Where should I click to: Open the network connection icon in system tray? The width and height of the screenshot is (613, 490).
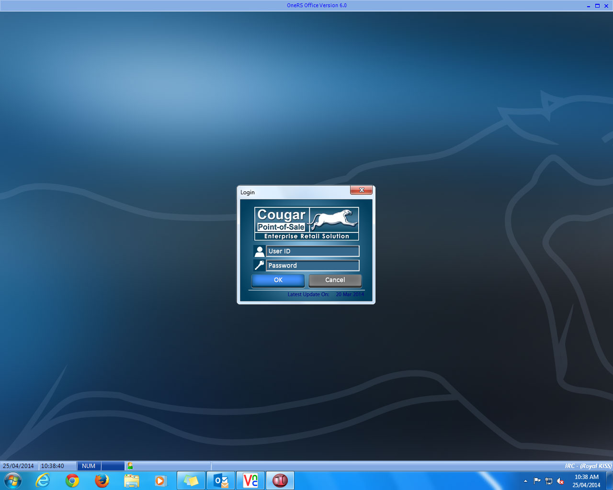548,480
